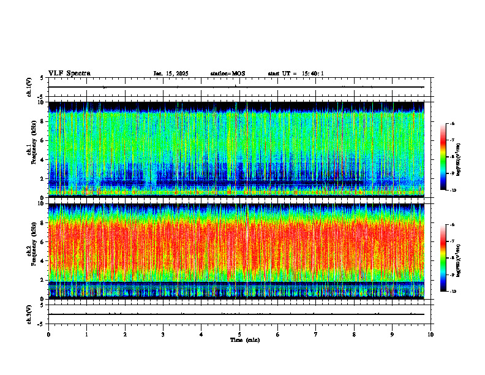This screenshot has height=375, width=485.
Task: Click the "4" tick on Time axis
Action: 201,335
